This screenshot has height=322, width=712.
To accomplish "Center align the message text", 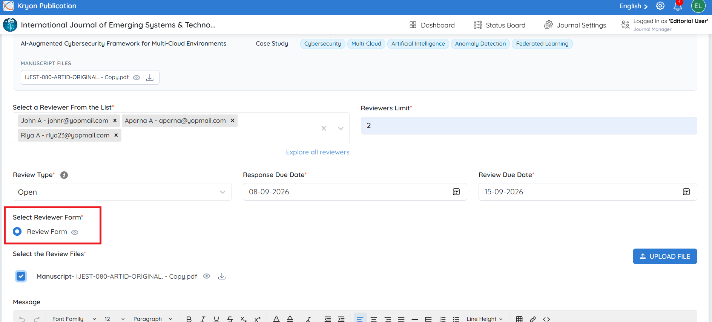I will (374, 319).
